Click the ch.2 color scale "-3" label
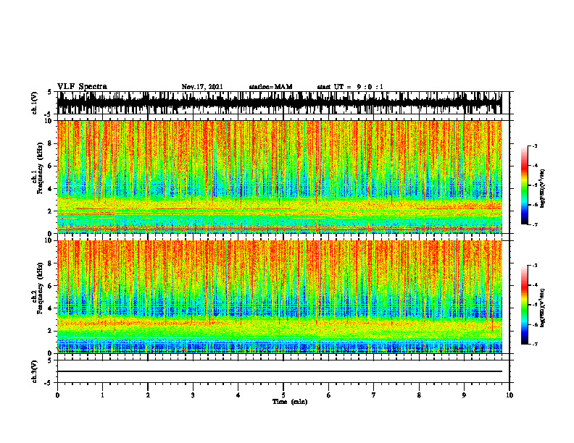 coord(535,266)
